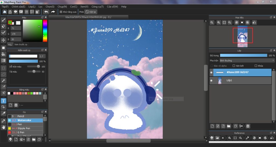Detach the Bảng màu panel
This screenshot has height=147, width=276.
pyautogui.click(x=42, y=89)
